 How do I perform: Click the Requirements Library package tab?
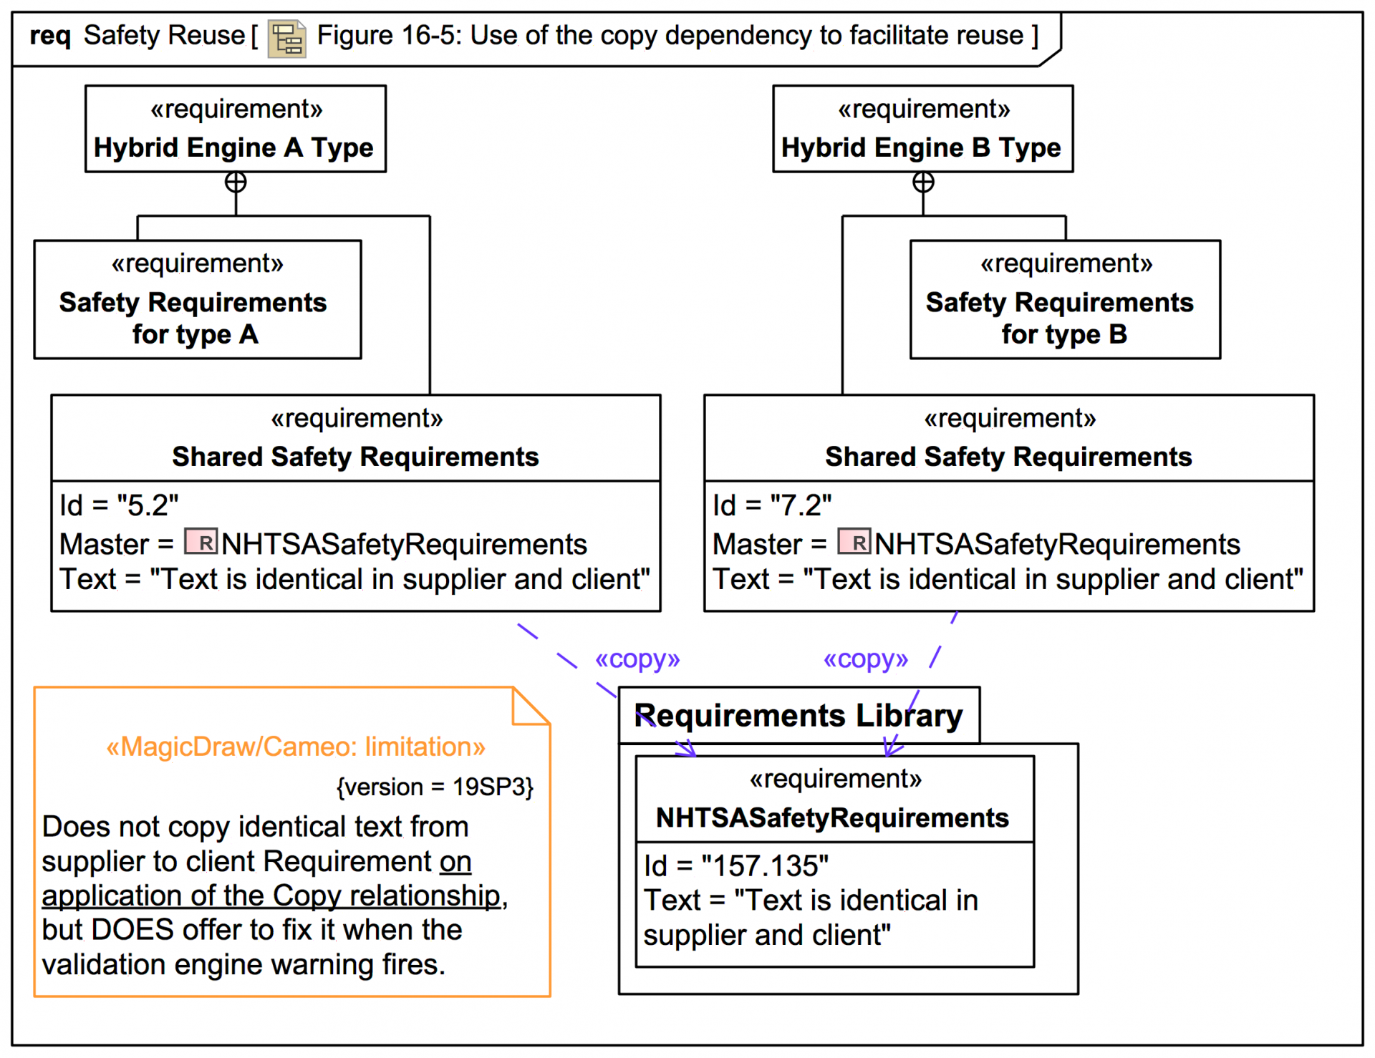pyautogui.click(x=799, y=715)
